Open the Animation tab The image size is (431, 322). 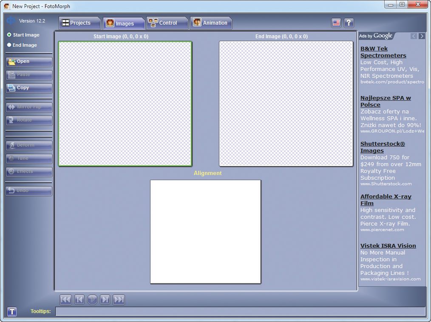[x=211, y=23]
